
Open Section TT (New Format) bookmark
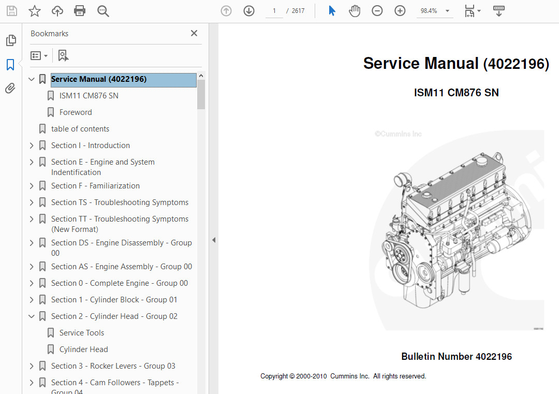click(120, 224)
